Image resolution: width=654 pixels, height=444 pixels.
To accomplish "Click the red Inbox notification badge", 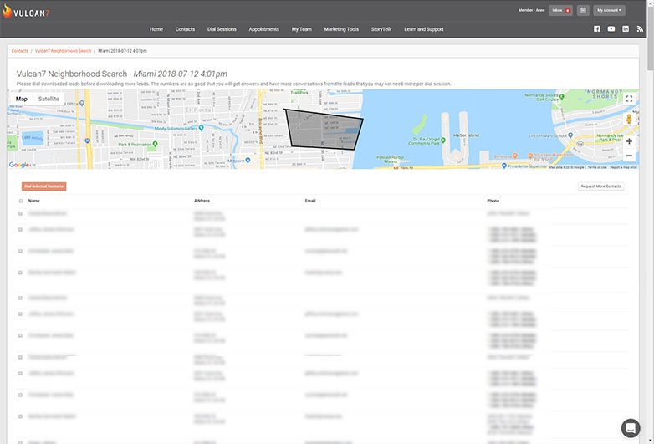I will click(x=567, y=10).
